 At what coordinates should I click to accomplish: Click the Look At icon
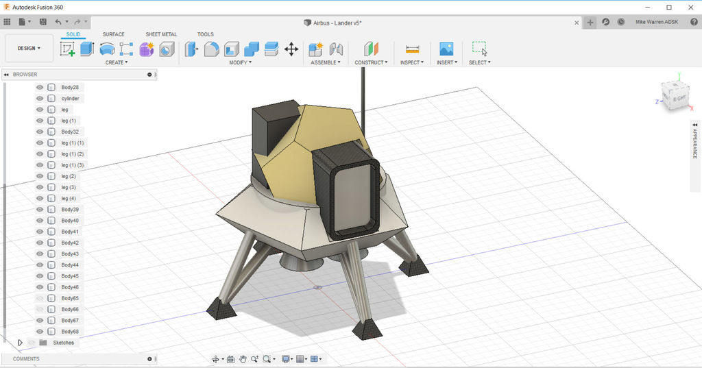230,359
